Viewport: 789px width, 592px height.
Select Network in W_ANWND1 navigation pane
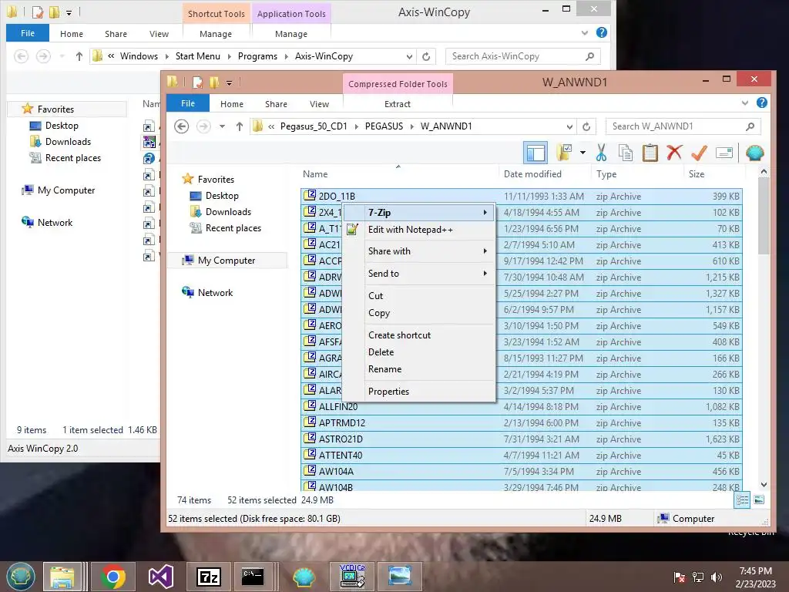216,292
